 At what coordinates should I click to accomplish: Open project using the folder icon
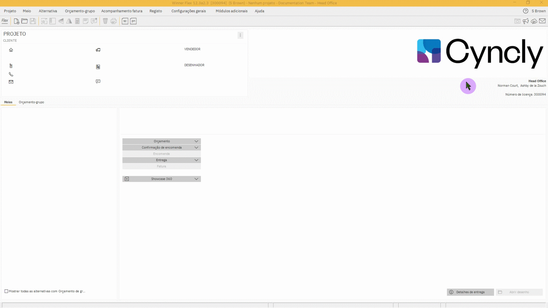click(x=25, y=21)
